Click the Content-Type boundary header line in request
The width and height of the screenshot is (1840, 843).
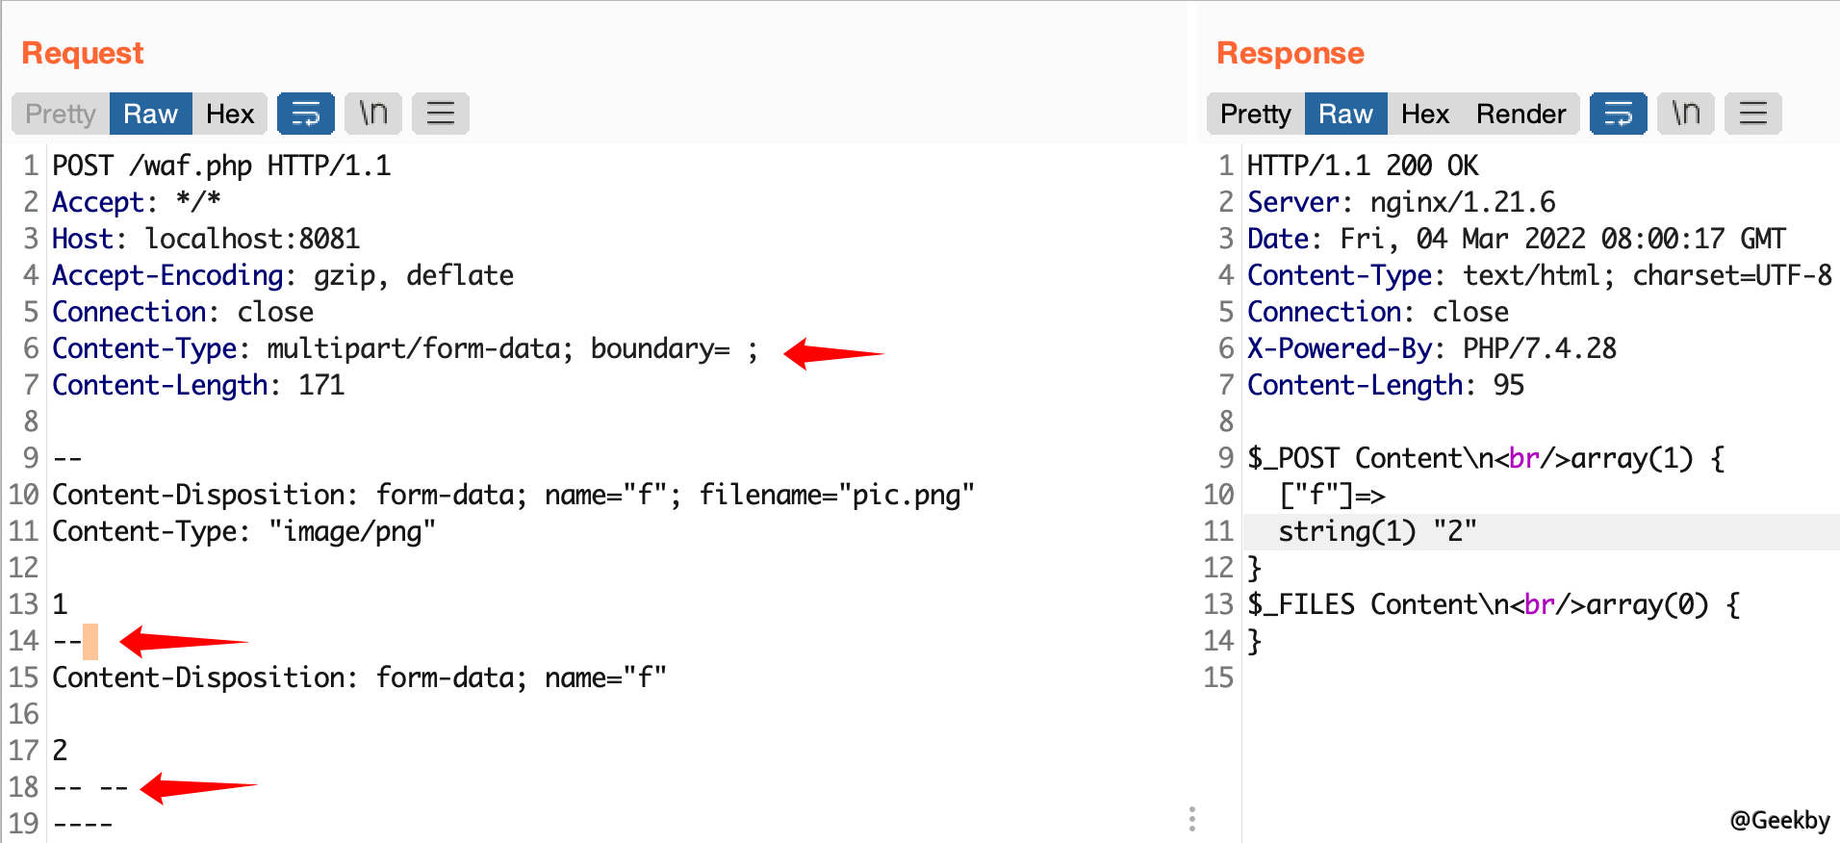tap(404, 348)
